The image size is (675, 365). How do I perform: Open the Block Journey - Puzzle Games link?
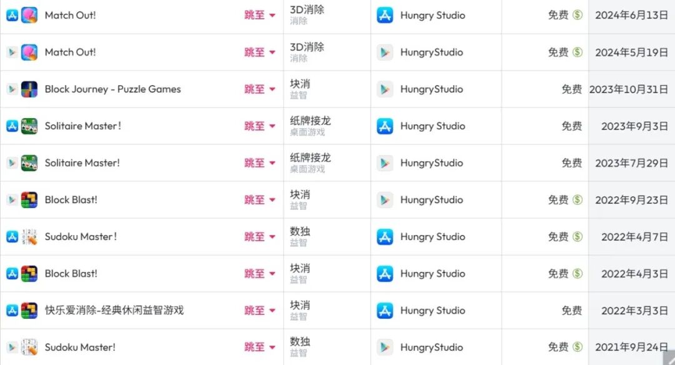[x=112, y=89]
